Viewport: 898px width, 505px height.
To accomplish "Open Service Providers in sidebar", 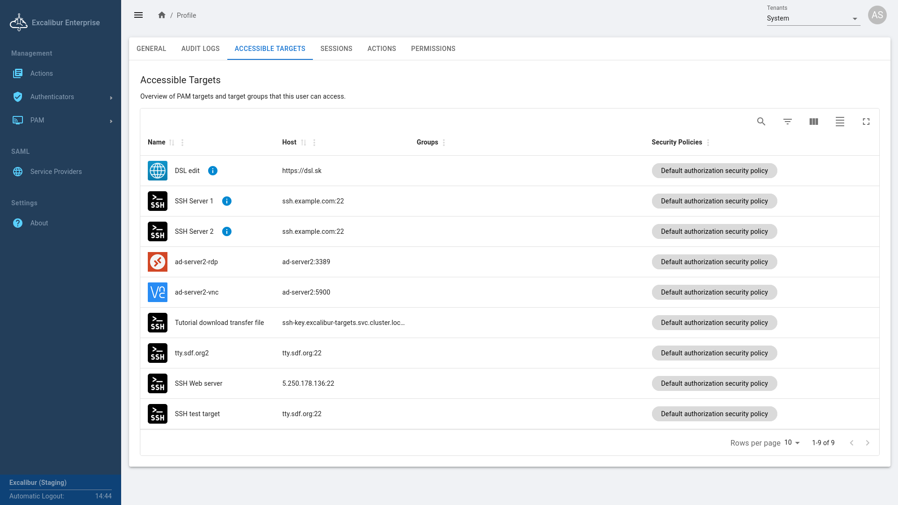I will tap(56, 172).
